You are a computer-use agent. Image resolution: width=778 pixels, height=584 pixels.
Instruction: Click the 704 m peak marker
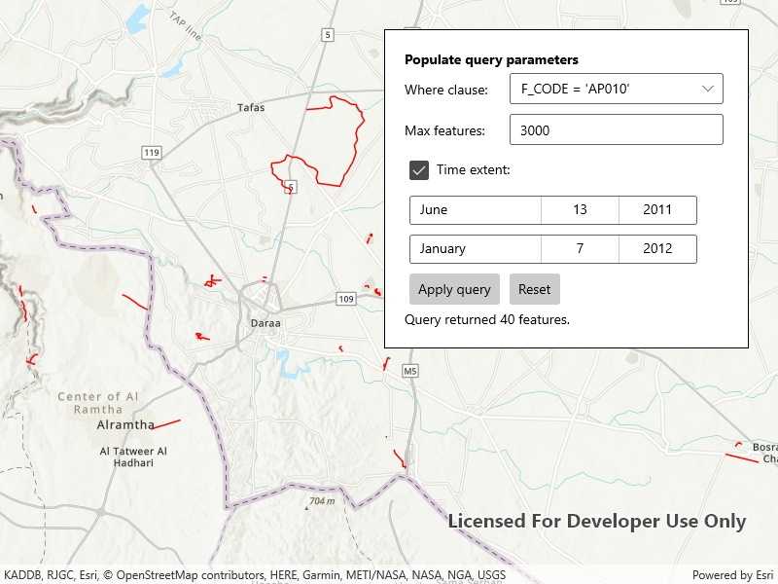tap(321, 501)
